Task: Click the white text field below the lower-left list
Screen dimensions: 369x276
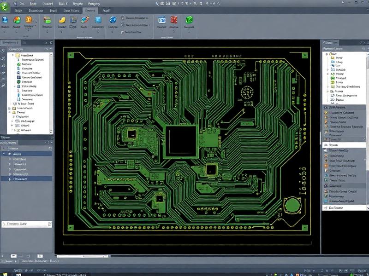Action: click(x=26, y=224)
